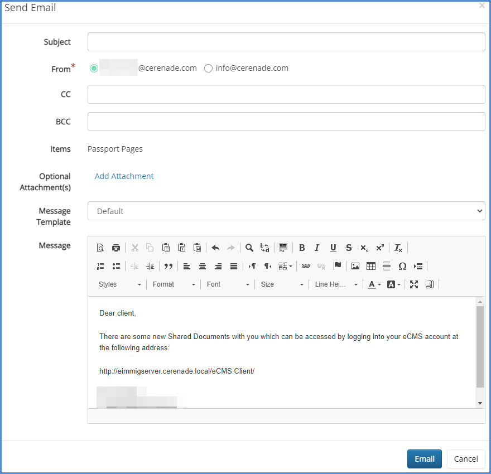Insert a table using the table icon
This screenshot has height=474, width=491.
(370, 266)
